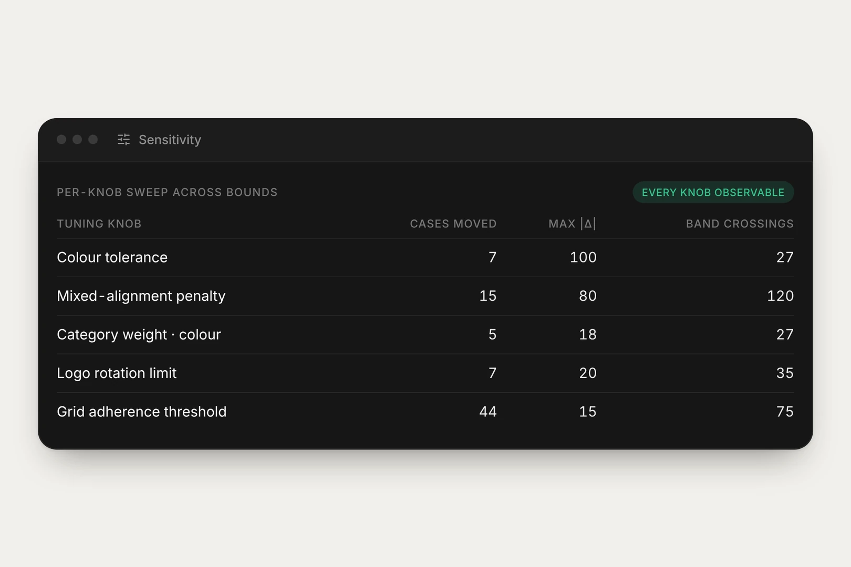The height and width of the screenshot is (567, 851).
Task: Select the Mixed-alignment penalty row
Action: (426, 296)
